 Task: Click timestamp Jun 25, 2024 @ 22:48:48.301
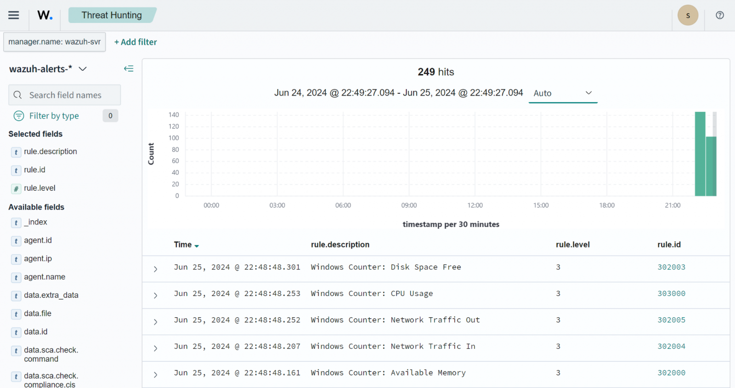(x=237, y=267)
